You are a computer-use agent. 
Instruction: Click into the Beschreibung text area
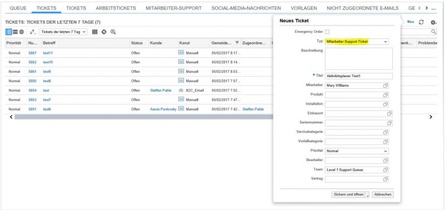(359, 59)
